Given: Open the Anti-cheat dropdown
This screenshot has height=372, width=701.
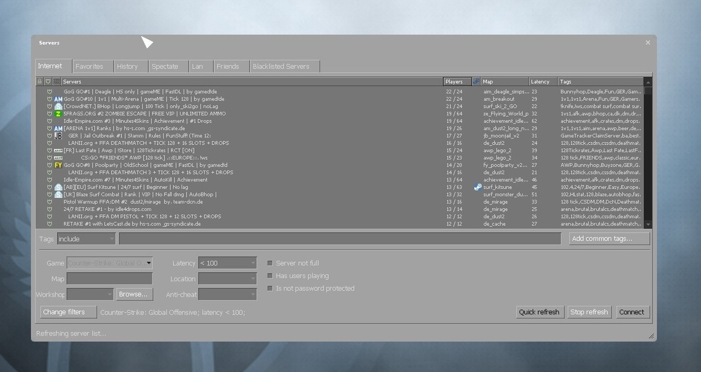Looking at the screenshot, I should tap(228, 295).
